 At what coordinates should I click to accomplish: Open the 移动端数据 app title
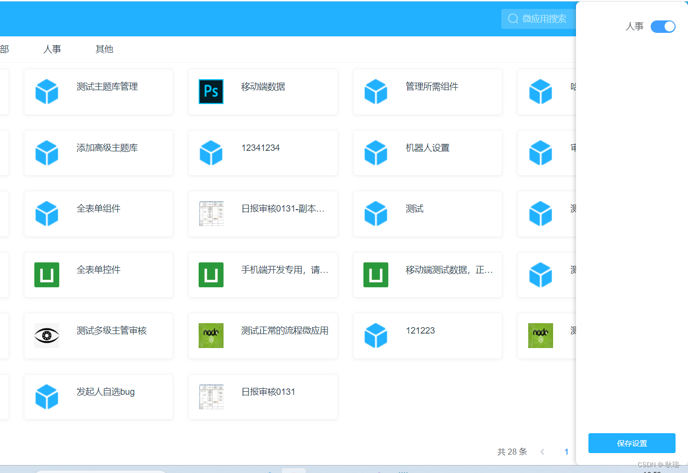[x=263, y=87]
